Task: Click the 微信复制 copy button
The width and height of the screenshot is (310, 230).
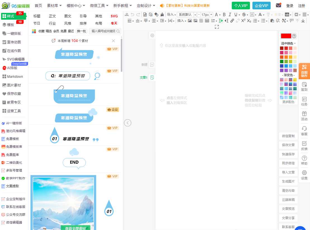Action: (x=288, y=136)
